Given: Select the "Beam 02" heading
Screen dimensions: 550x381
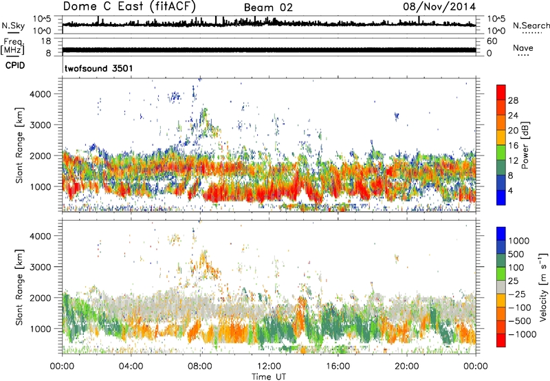Looking at the screenshot, I should point(268,8).
